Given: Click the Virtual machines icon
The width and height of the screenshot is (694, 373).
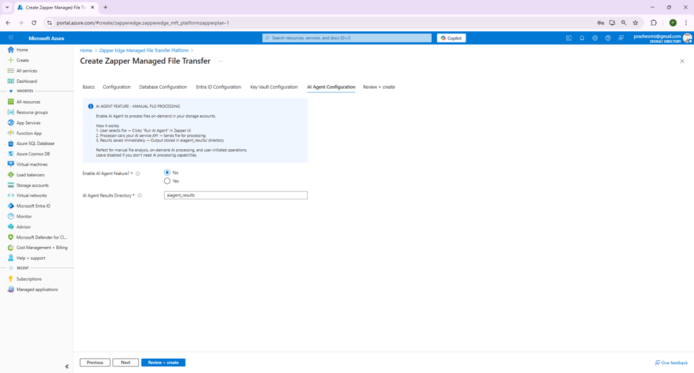Looking at the screenshot, I should [11, 164].
